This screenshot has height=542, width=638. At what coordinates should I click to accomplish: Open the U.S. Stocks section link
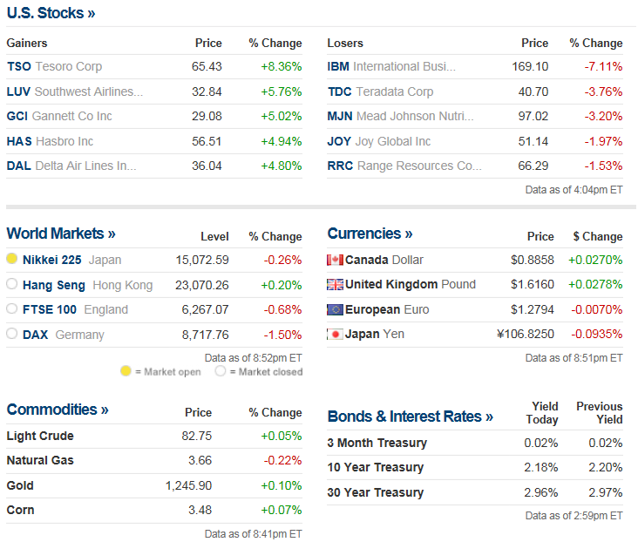click(x=51, y=13)
